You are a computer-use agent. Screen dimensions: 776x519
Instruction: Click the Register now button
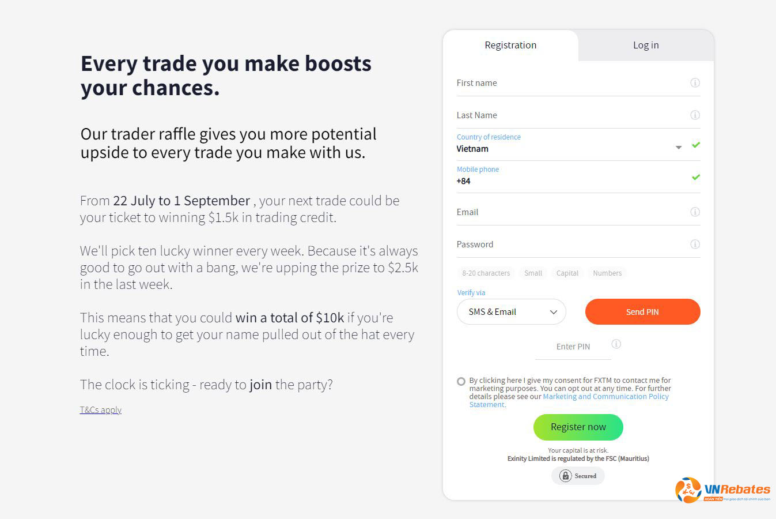578,427
